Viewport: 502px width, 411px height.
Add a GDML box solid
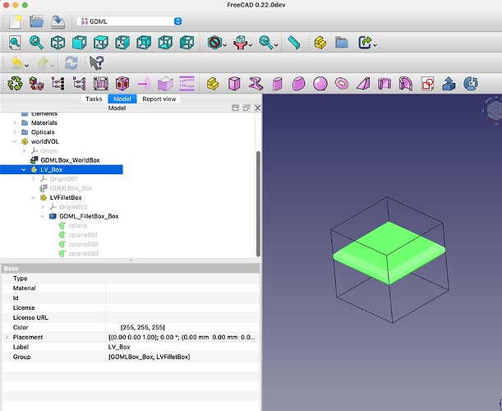234,84
